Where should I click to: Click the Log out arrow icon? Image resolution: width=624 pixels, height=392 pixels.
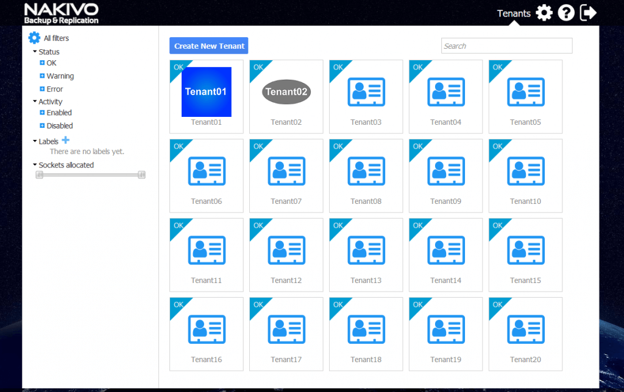point(588,13)
